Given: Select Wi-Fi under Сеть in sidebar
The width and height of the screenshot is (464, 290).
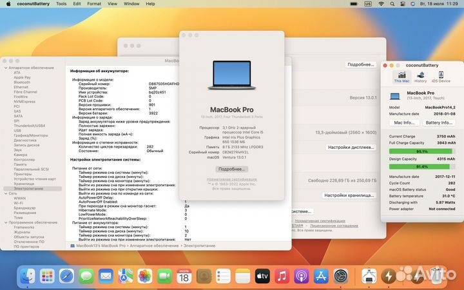Looking at the screenshot, I should (18, 203).
